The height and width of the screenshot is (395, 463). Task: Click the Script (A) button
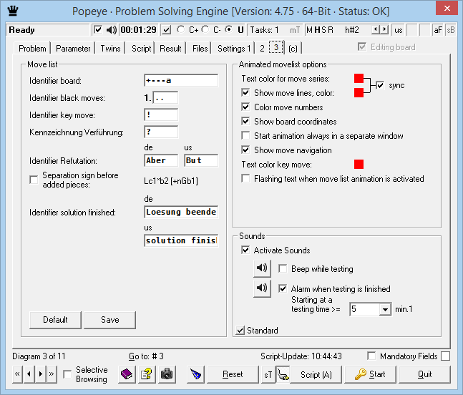pos(316,374)
